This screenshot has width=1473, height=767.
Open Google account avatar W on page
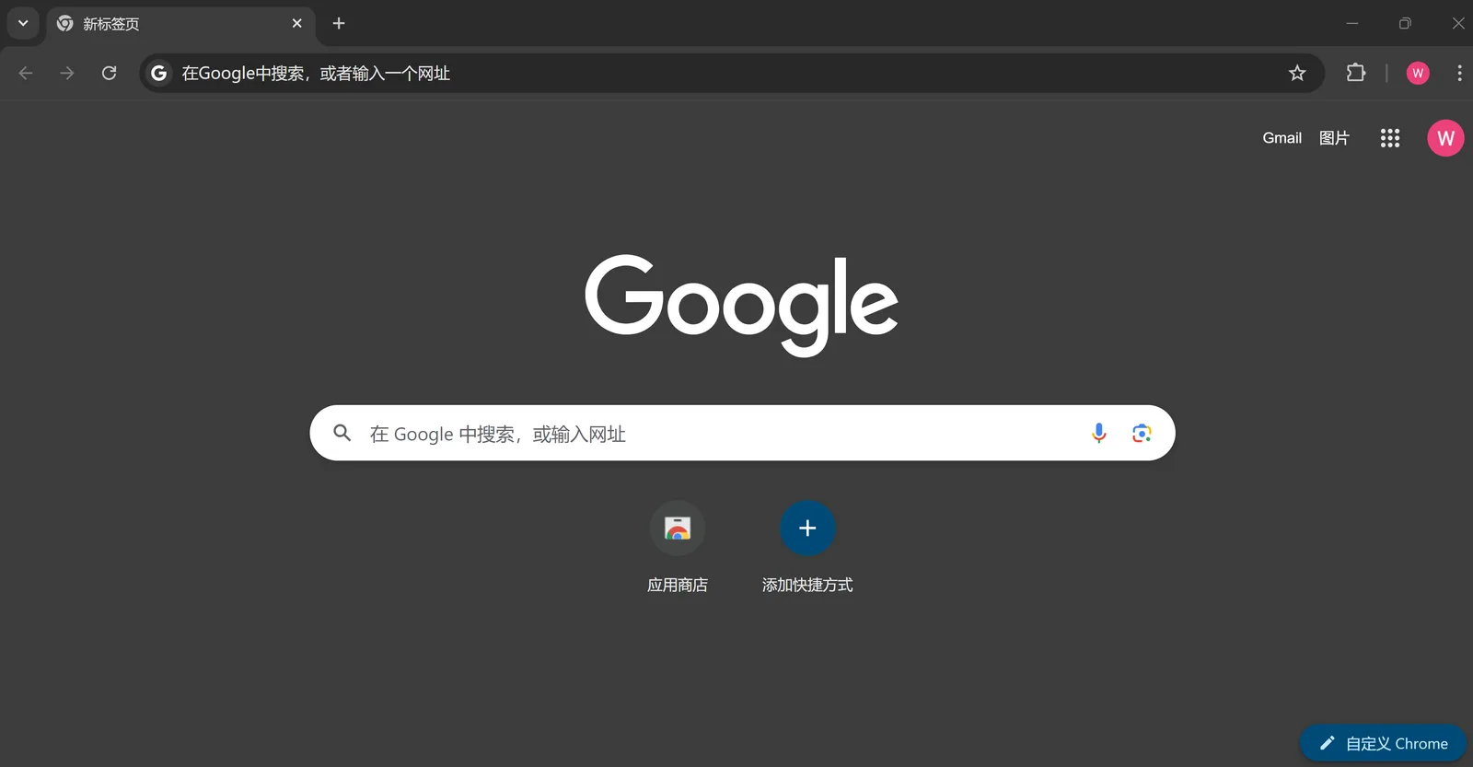[x=1445, y=138]
